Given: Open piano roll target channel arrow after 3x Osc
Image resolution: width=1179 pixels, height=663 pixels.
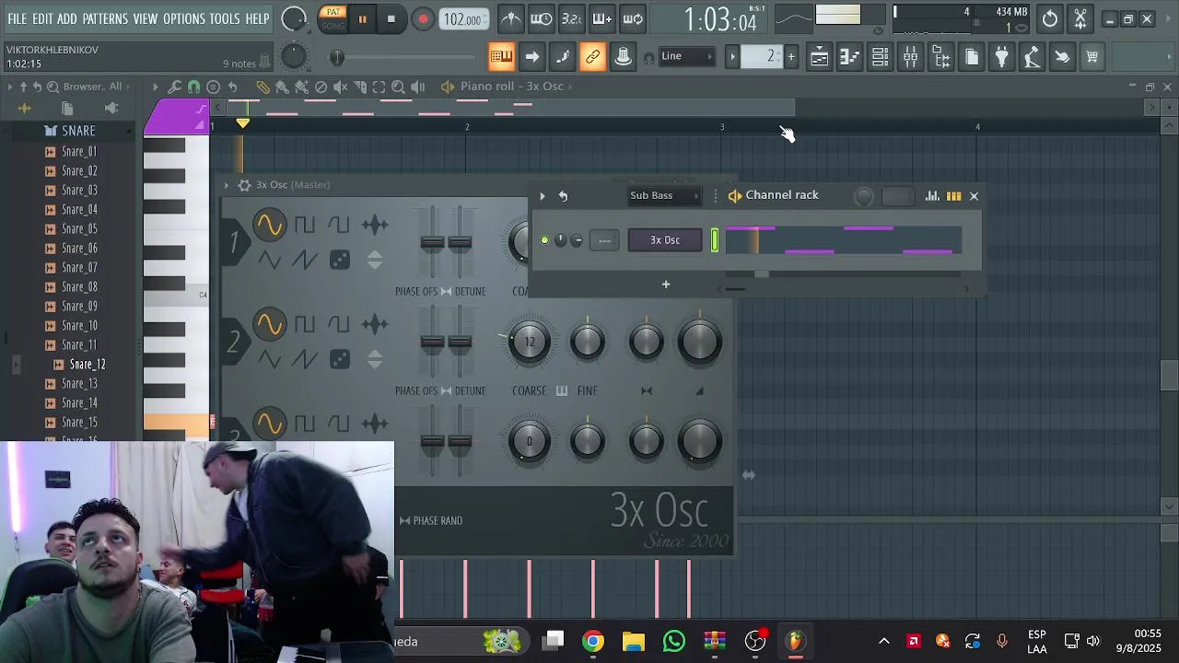Looking at the screenshot, I should click(x=571, y=87).
